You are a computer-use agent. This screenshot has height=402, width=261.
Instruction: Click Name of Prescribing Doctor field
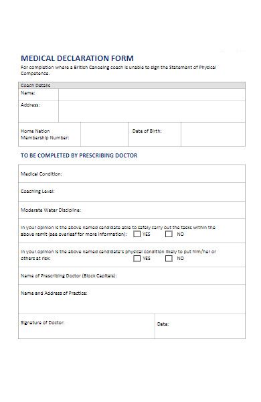132,276
